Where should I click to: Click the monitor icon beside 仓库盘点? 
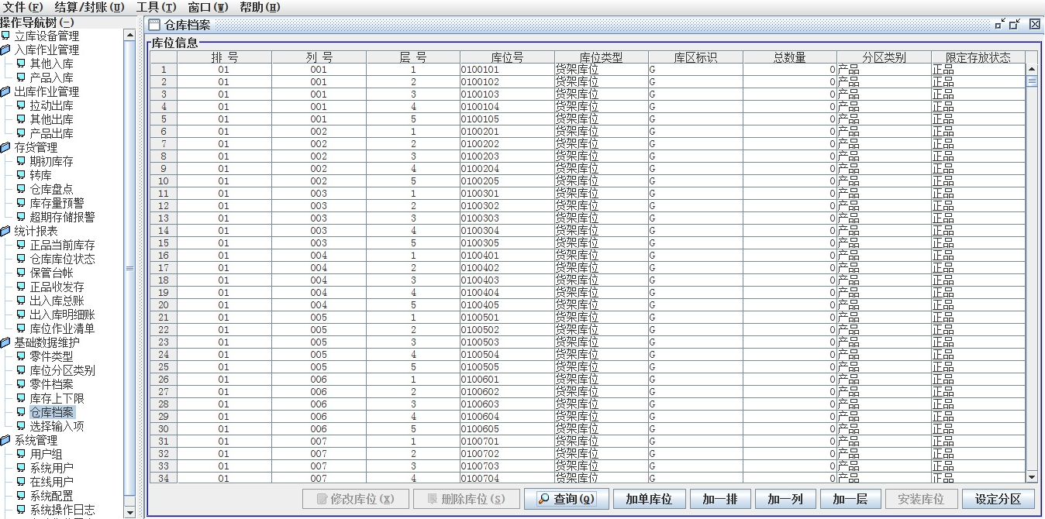pyautogui.click(x=21, y=189)
